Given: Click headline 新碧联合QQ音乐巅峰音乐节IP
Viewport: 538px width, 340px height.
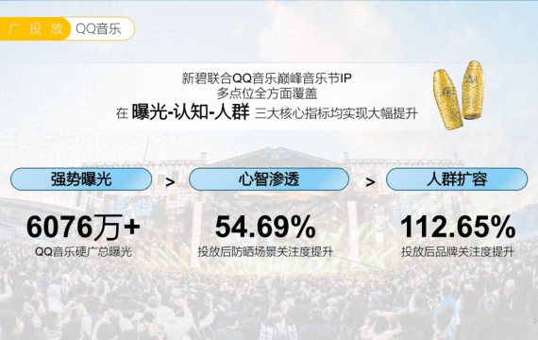Looking at the screenshot, I should click(x=266, y=78).
